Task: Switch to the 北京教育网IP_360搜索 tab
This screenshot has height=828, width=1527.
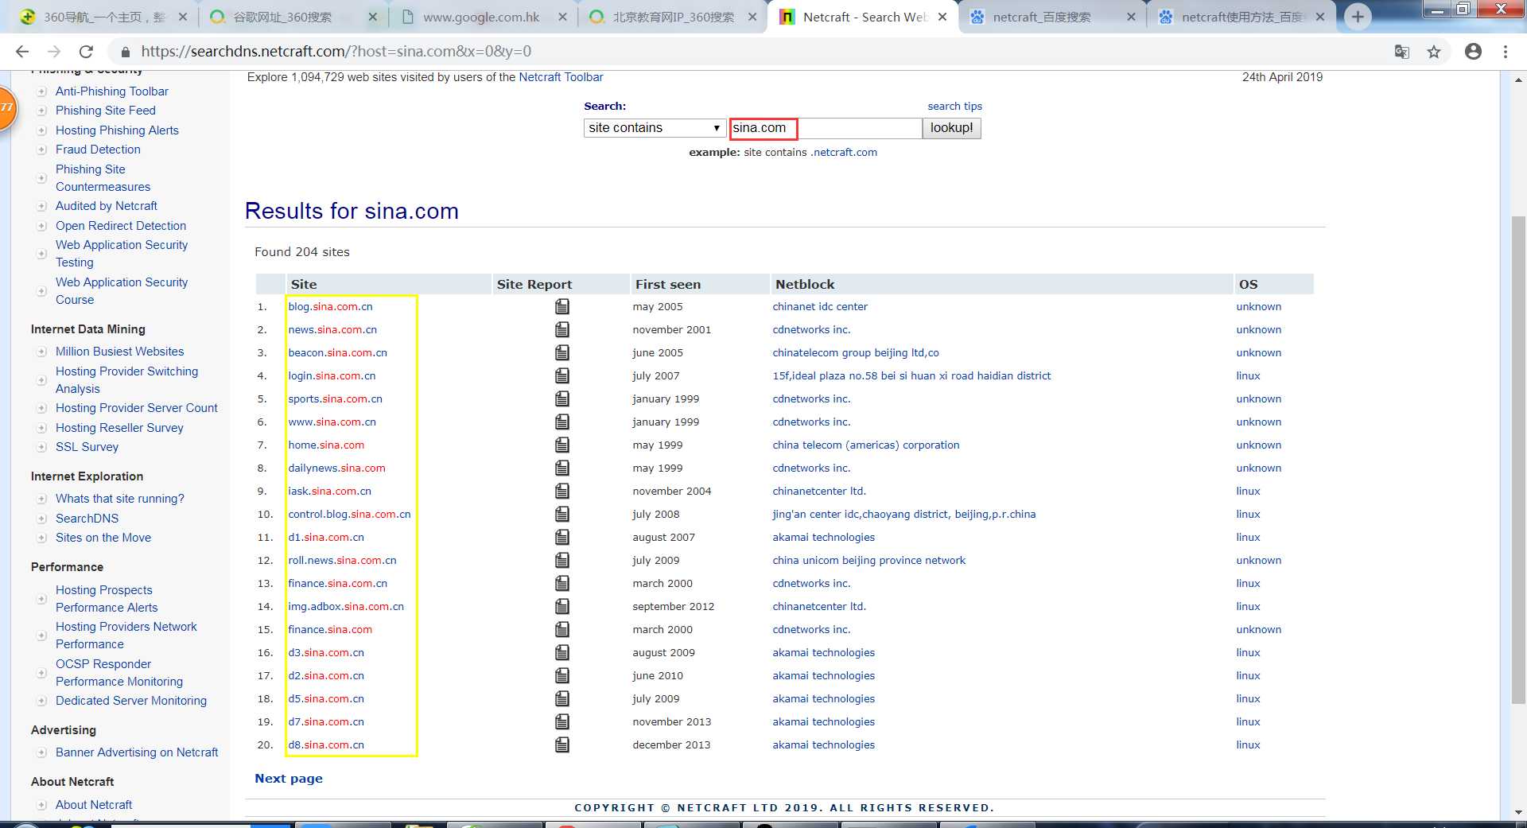Action: point(673,17)
